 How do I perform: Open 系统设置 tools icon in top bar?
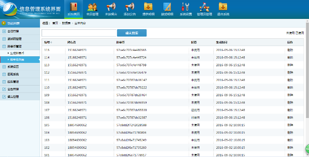(185, 7)
